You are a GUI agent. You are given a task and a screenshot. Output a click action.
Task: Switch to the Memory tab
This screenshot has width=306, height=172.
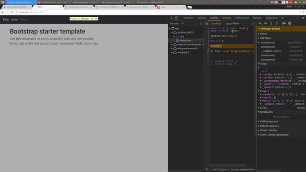point(257,18)
